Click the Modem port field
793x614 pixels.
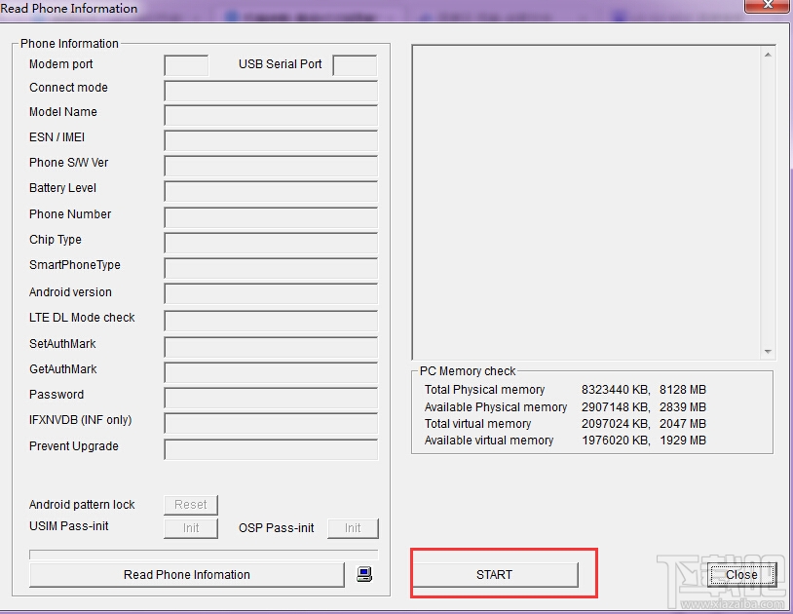[186, 65]
